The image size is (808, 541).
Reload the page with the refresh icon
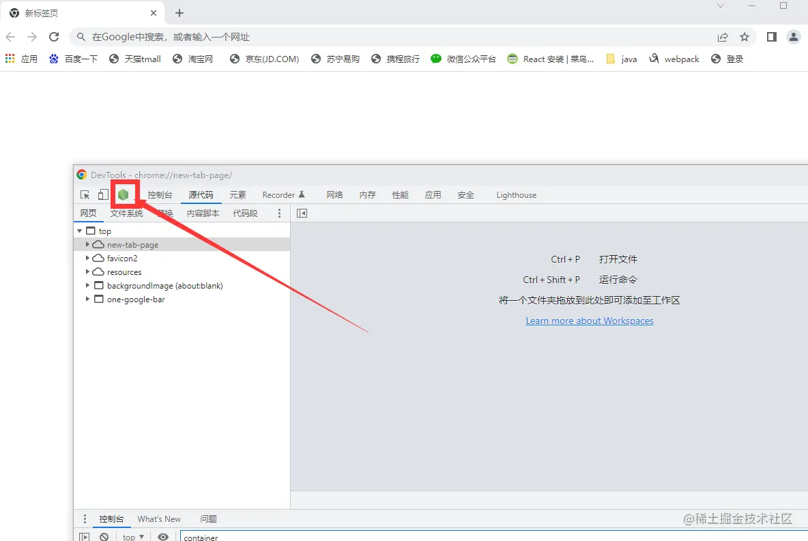[54, 37]
